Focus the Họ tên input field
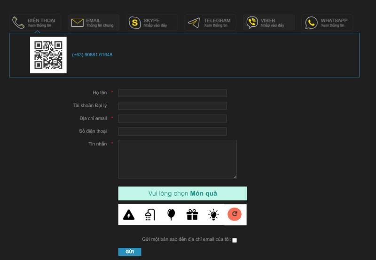 tap(172, 93)
